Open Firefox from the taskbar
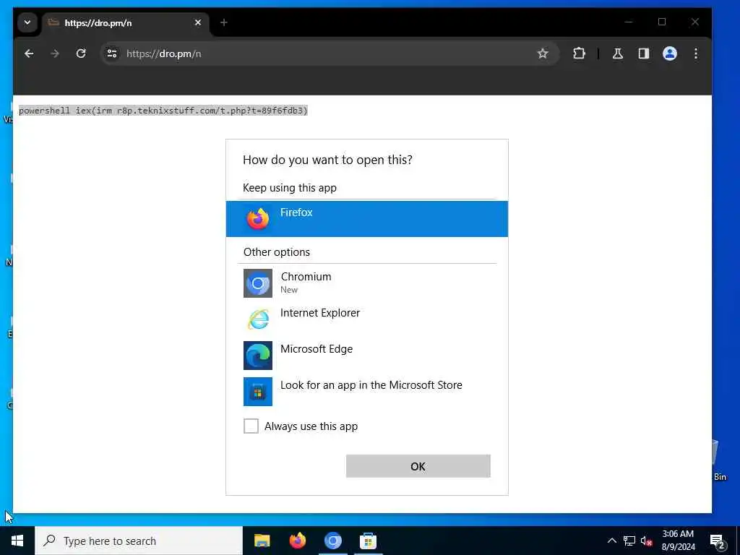The height and width of the screenshot is (555, 740). (x=297, y=541)
